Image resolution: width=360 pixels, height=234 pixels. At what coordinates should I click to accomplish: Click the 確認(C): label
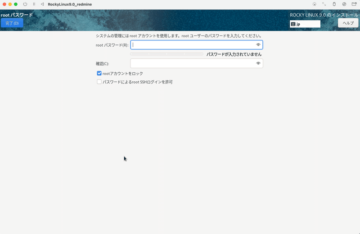click(x=103, y=64)
